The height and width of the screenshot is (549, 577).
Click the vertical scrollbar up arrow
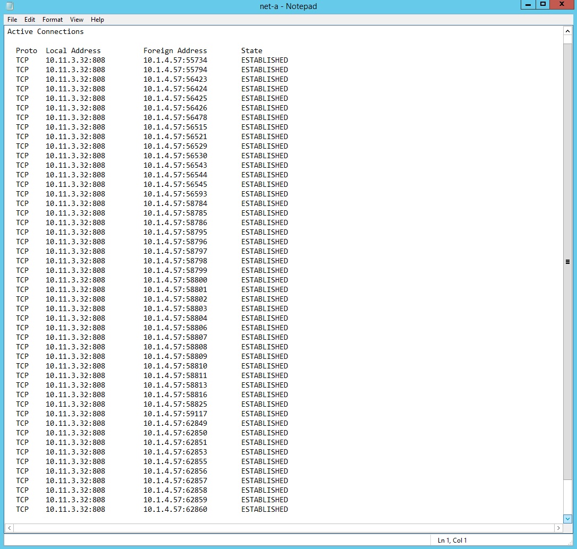click(567, 31)
